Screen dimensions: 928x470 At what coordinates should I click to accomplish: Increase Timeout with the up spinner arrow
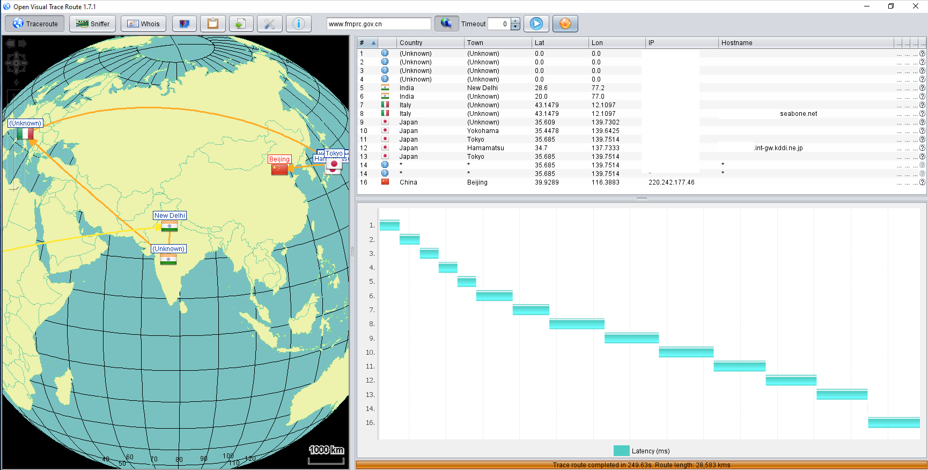tap(515, 21)
